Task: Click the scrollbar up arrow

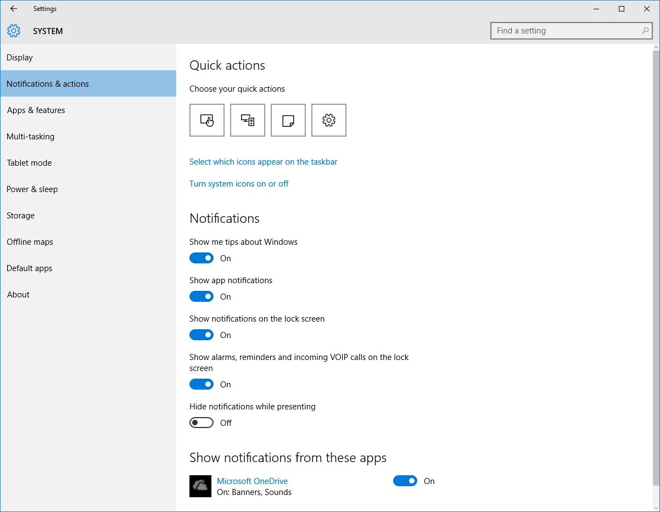Action: pyautogui.click(x=656, y=47)
